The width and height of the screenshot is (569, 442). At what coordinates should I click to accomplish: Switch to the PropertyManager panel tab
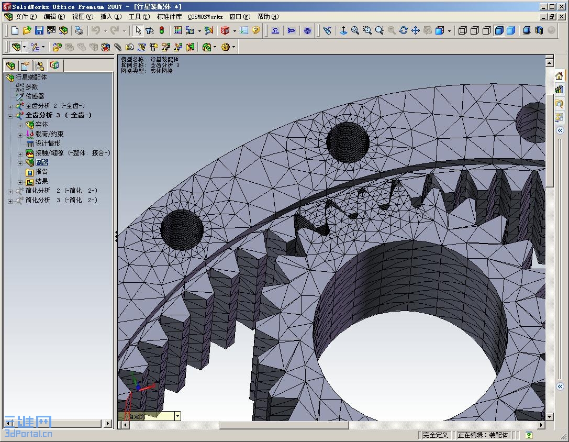pos(25,65)
